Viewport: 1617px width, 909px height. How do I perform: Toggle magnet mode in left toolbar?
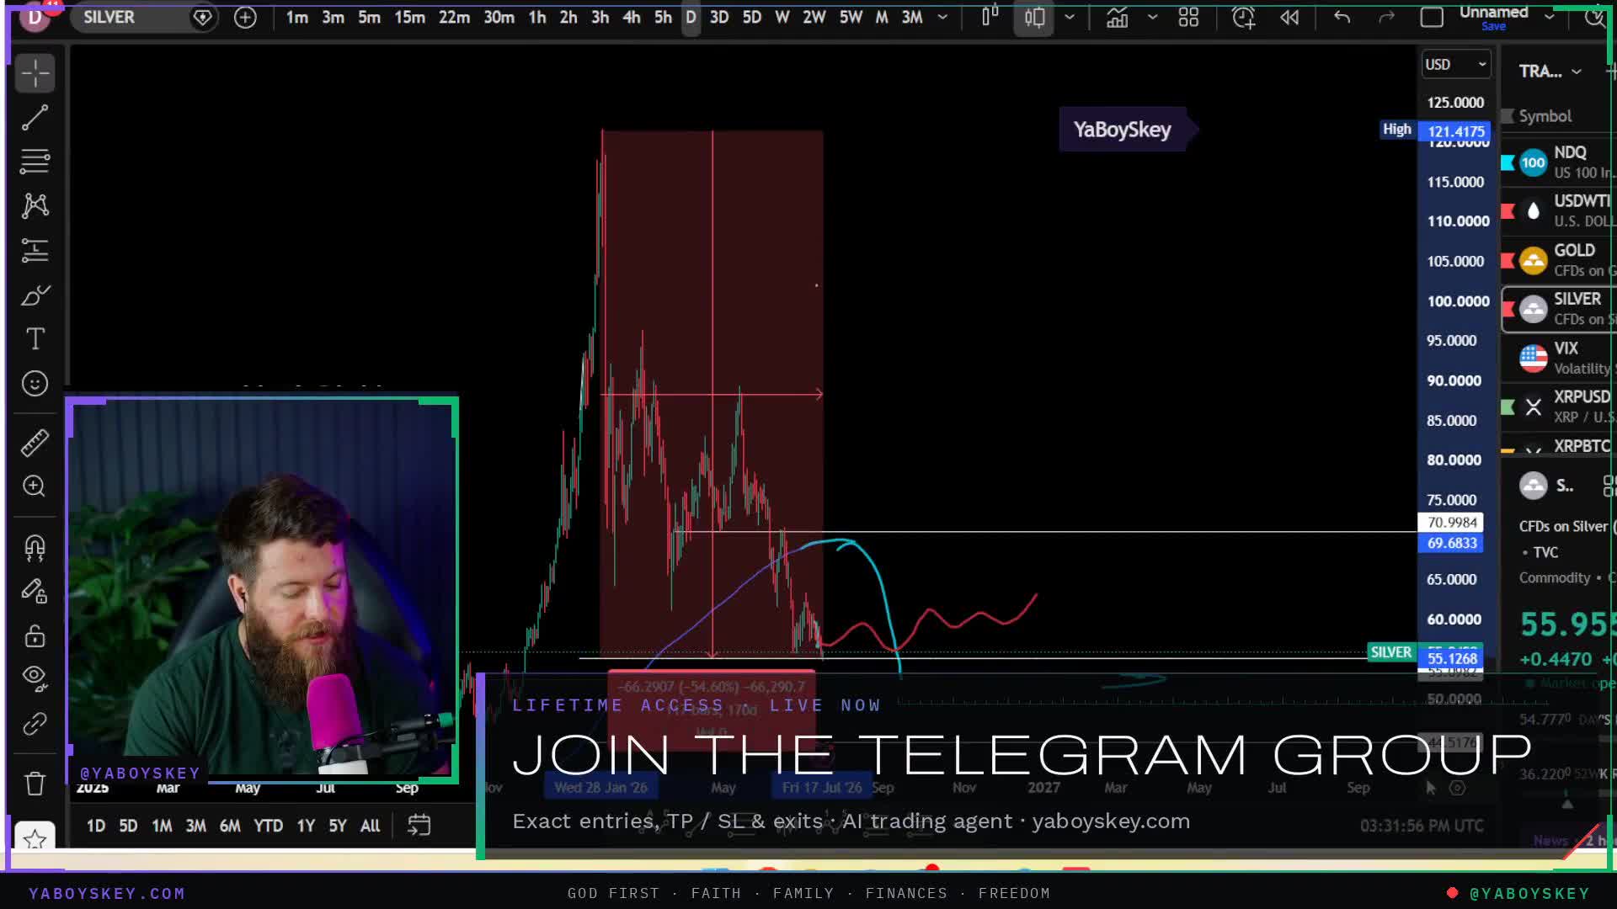[x=35, y=548]
